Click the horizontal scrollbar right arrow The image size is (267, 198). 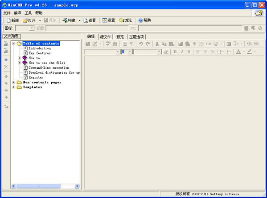[77, 186]
